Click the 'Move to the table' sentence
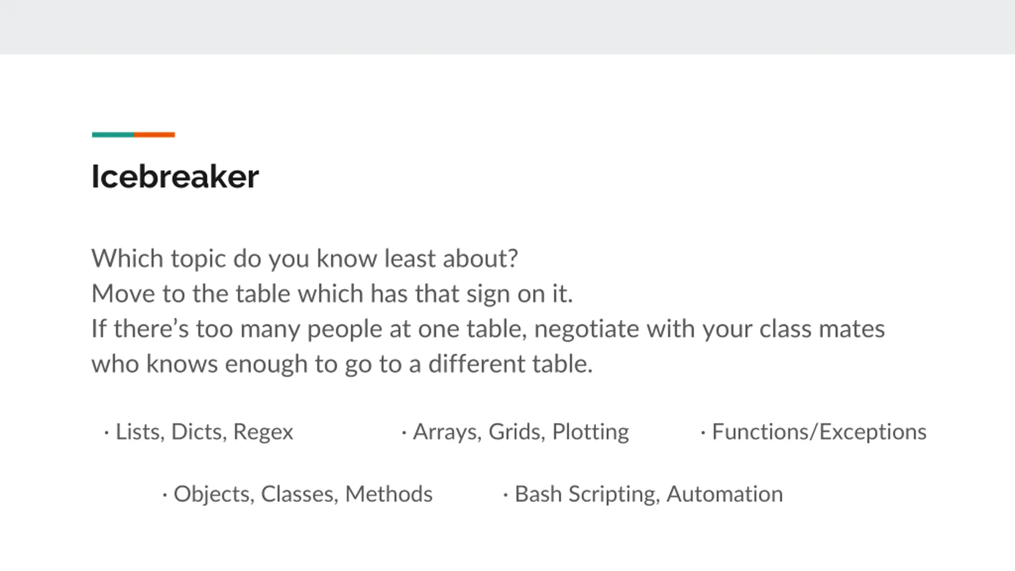Screen dimensions: 1015x571 (x=332, y=294)
